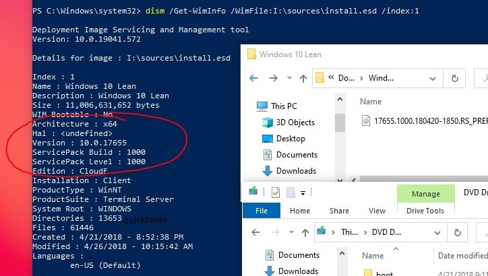The image size is (488, 276).
Task: Go back in the DVD Drive explorer window
Action: click(255, 232)
